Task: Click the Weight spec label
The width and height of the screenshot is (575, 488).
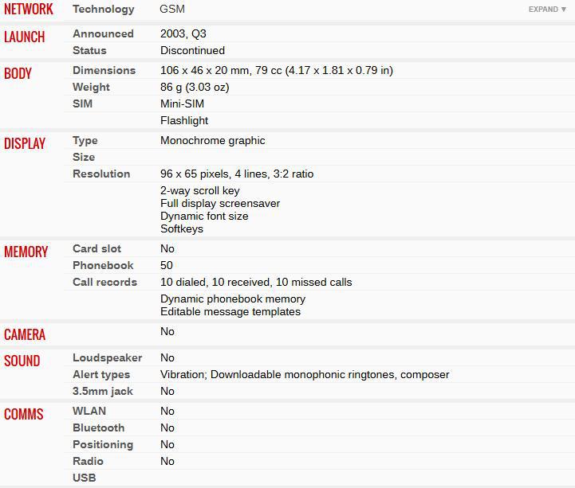Action: [x=91, y=88]
